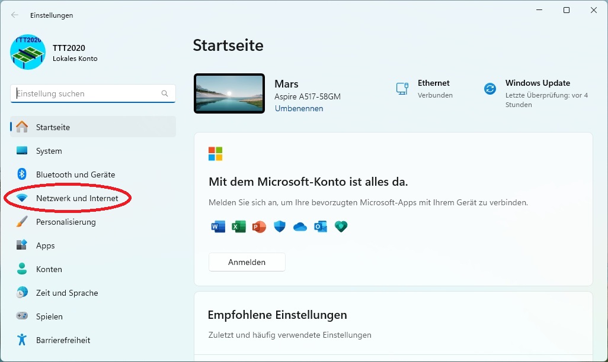Click the OneDrive cloud icon
This screenshot has width=608, height=362.
300,227
